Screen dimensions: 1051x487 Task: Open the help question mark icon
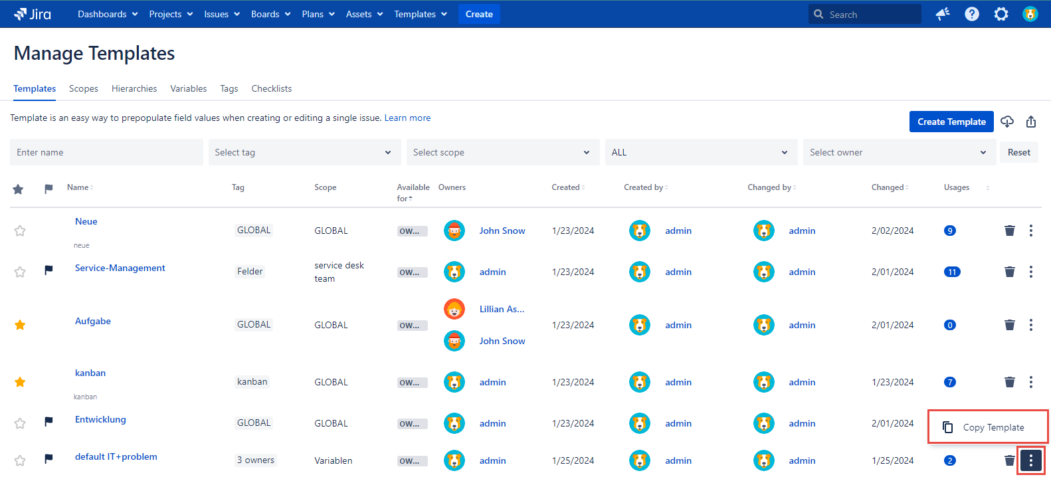971,14
